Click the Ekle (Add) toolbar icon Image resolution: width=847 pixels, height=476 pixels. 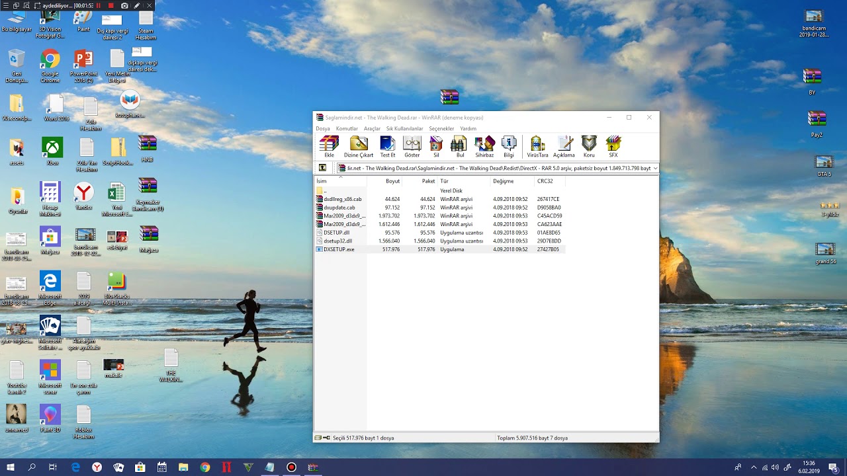(x=329, y=146)
